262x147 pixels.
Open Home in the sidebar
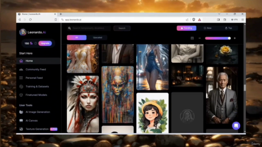tap(38, 61)
